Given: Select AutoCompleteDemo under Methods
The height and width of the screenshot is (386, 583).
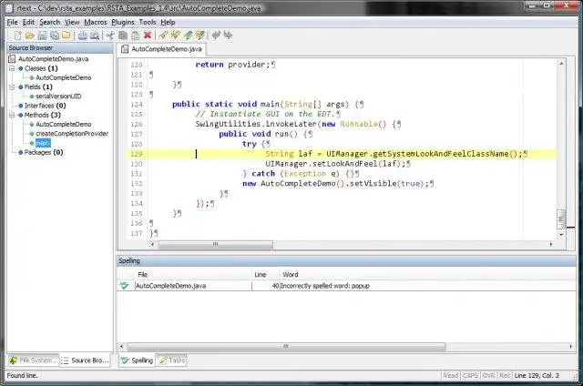Looking at the screenshot, I should 63,124.
